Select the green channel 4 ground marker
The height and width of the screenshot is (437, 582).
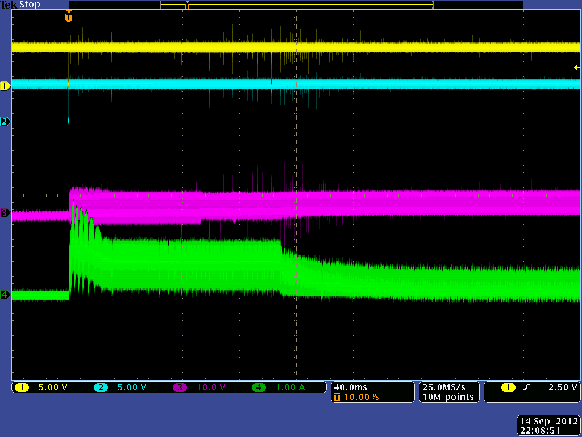5,295
